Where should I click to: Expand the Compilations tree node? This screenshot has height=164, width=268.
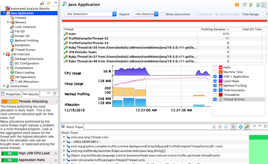click(x=8, y=68)
